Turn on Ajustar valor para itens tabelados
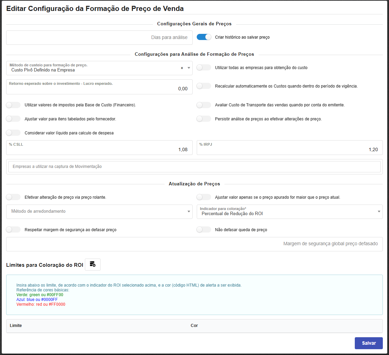This screenshot has width=389, height=355. tap(14, 119)
